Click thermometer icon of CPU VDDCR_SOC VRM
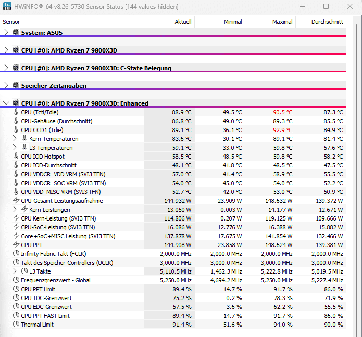 pos(16,183)
